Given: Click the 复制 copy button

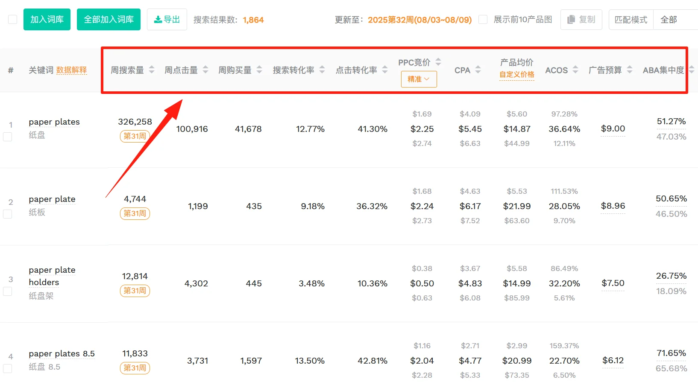Looking at the screenshot, I should (581, 20).
